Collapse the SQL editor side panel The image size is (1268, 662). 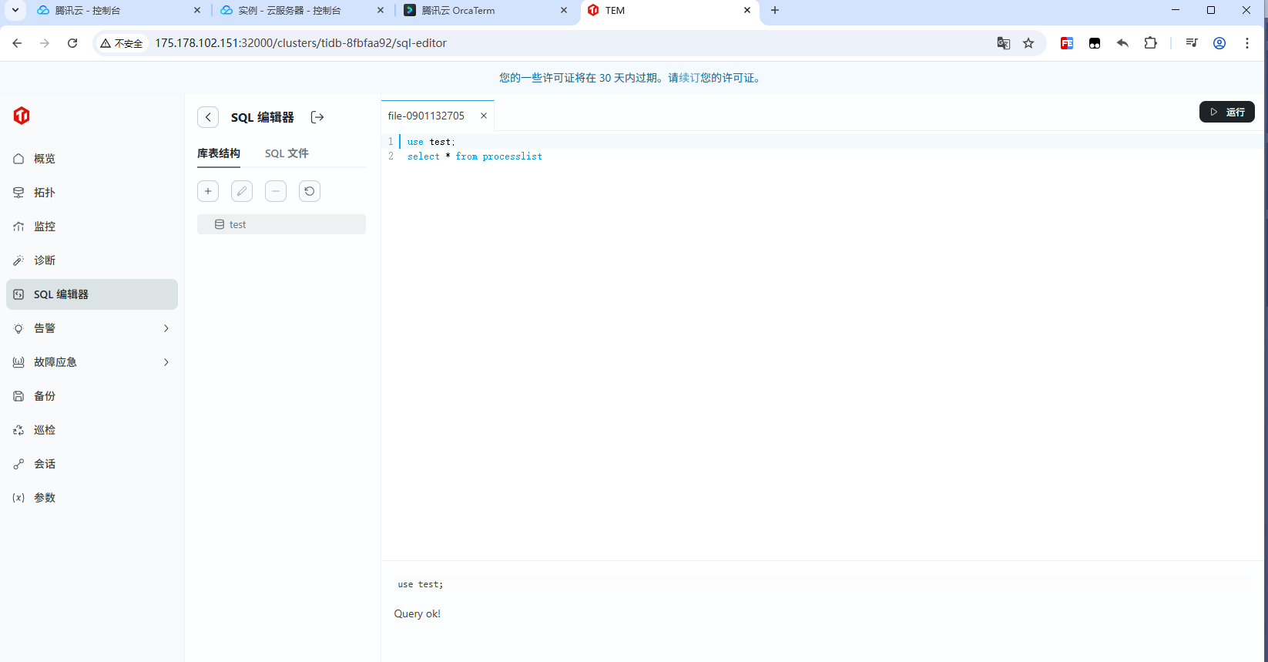tap(208, 117)
